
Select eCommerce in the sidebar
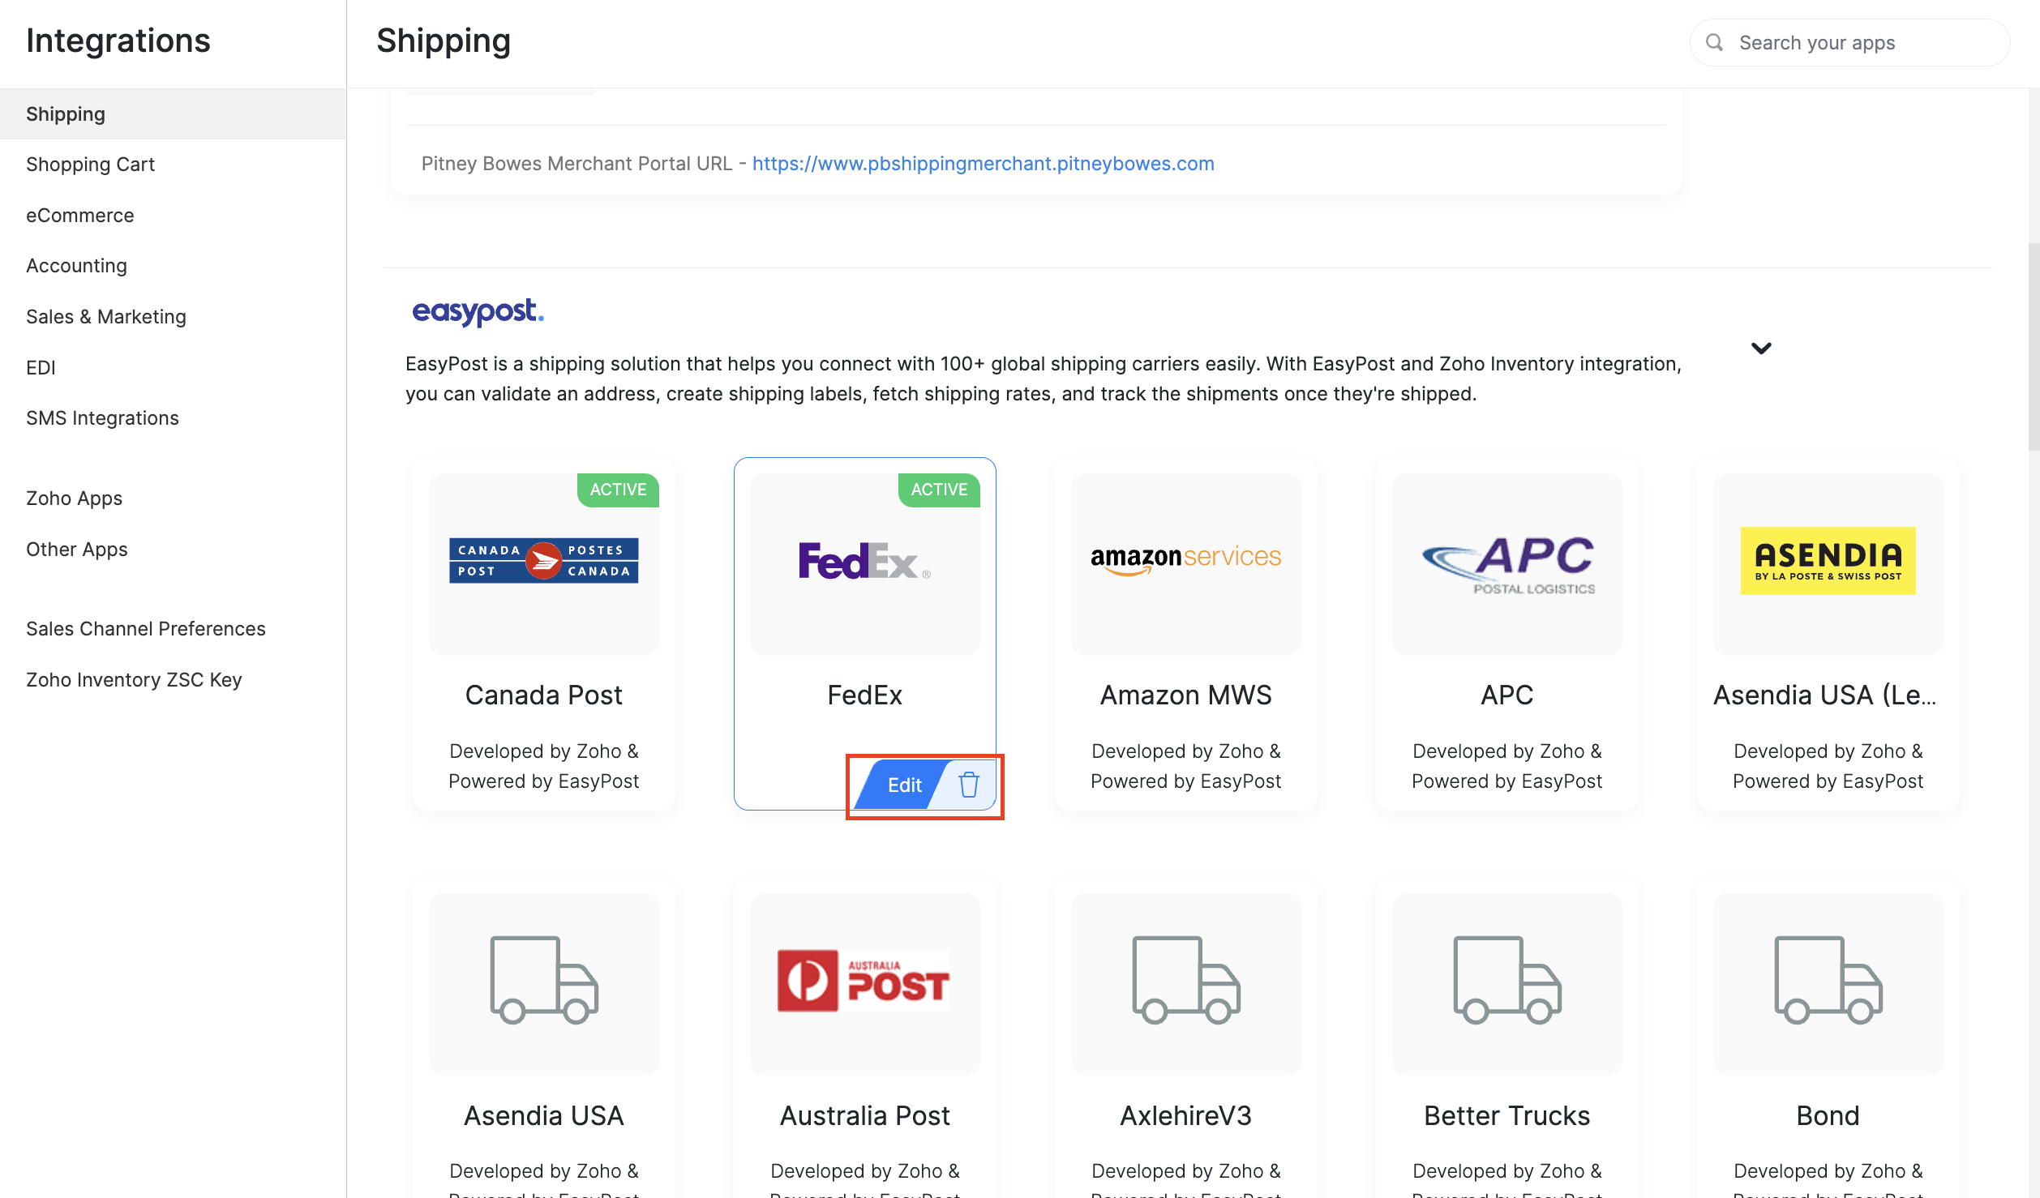click(80, 216)
